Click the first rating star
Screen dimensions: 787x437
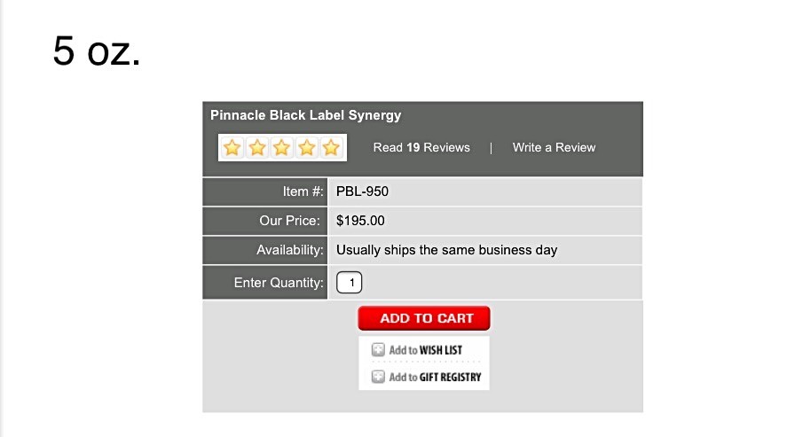(x=232, y=148)
